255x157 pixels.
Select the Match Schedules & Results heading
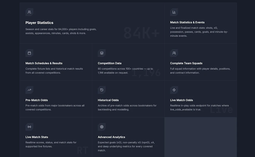[x=44, y=63]
